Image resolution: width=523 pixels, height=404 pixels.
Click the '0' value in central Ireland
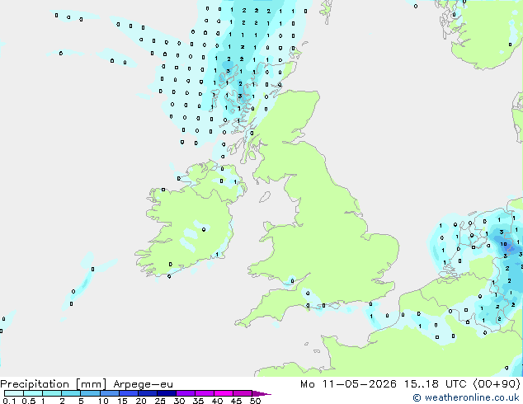click(x=204, y=229)
